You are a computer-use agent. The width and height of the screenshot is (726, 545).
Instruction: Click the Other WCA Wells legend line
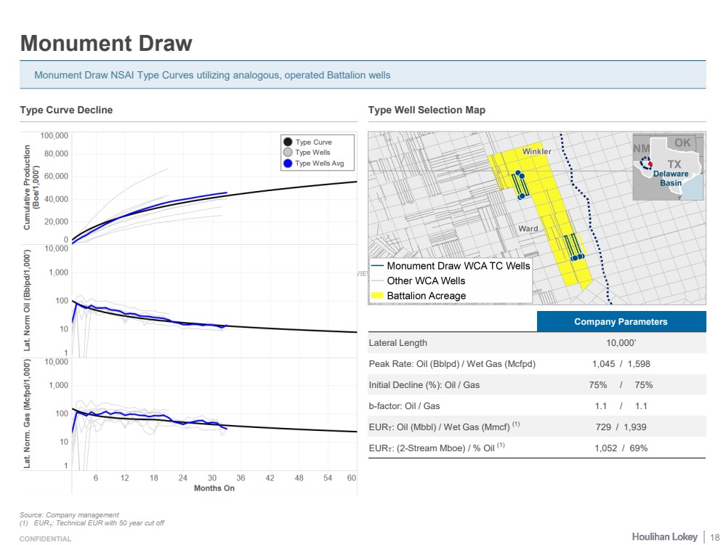click(378, 280)
